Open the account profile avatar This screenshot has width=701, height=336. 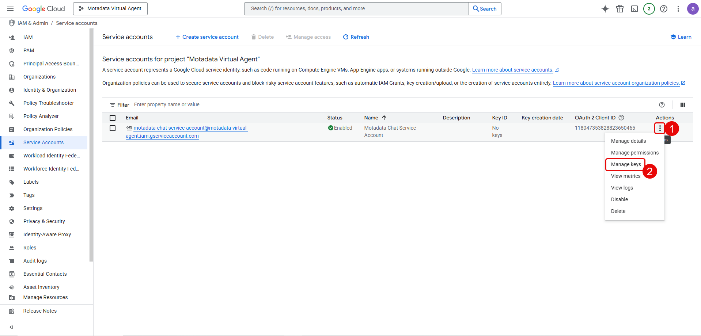(693, 8)
